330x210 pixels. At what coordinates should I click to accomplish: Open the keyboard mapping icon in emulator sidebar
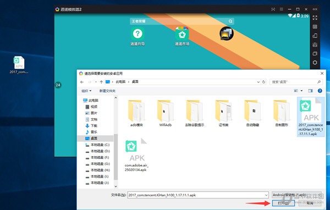[x=315, y=27]
